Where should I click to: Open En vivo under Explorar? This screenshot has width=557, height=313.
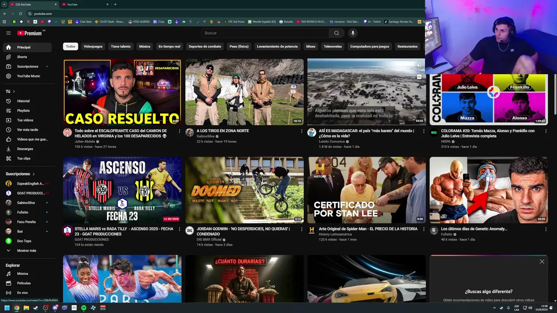pyautogui.click(x=28, y=293)
